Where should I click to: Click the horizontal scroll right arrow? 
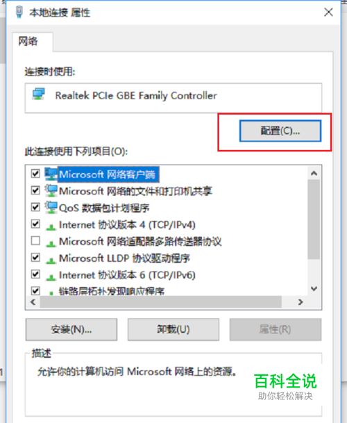click(301, 302)
